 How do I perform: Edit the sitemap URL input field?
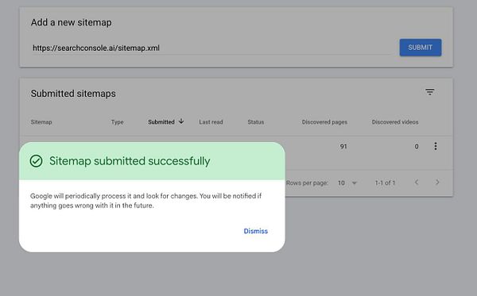(x=211, y=48)
